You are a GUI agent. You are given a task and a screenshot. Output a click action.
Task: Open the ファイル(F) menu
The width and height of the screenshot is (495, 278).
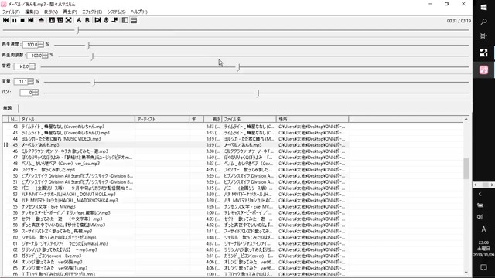(11, 12)
